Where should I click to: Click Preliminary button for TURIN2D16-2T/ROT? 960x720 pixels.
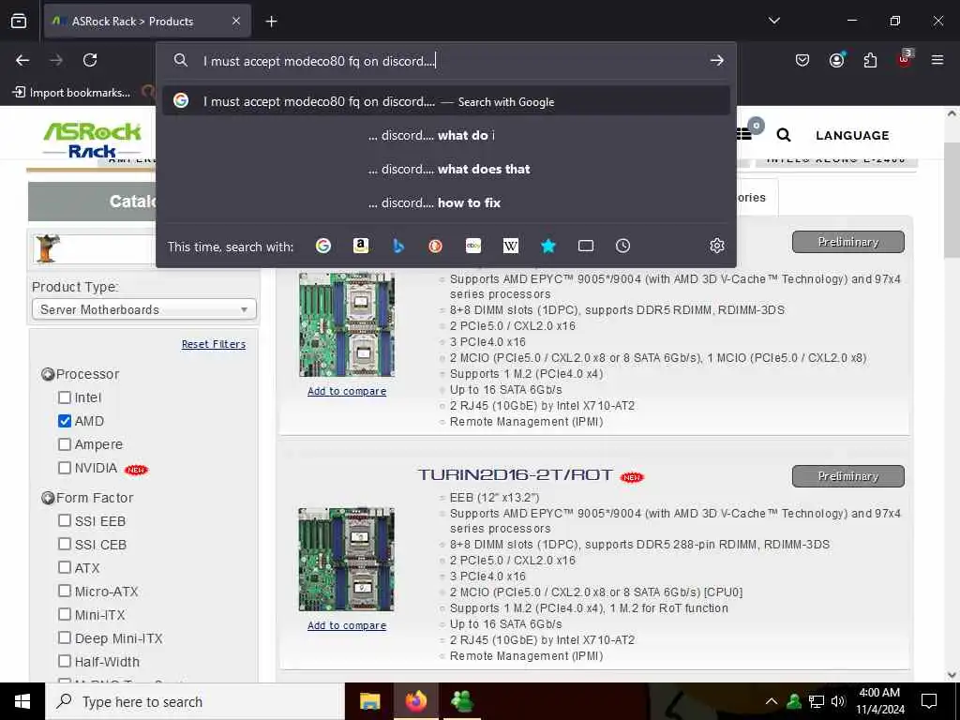pos(847,476)
